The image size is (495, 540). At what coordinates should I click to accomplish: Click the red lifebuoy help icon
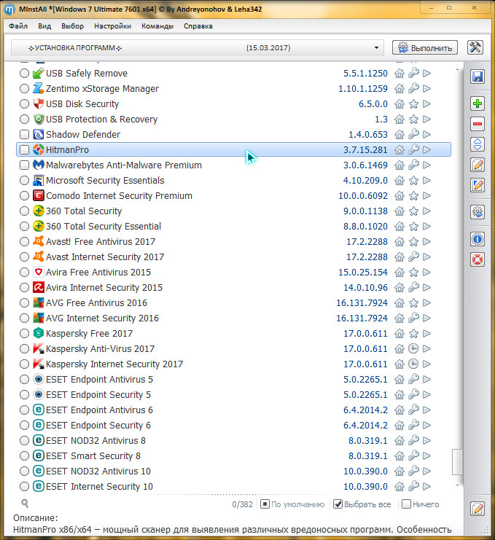click(x=478, y=259)
